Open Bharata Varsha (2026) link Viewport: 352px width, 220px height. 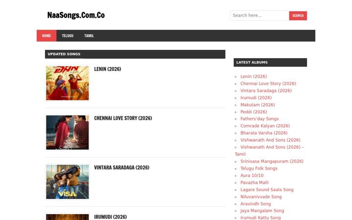click(x=264, y=133)
